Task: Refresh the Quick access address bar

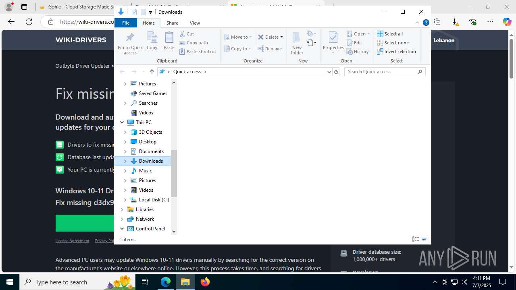Action: [x=336, y=72]
